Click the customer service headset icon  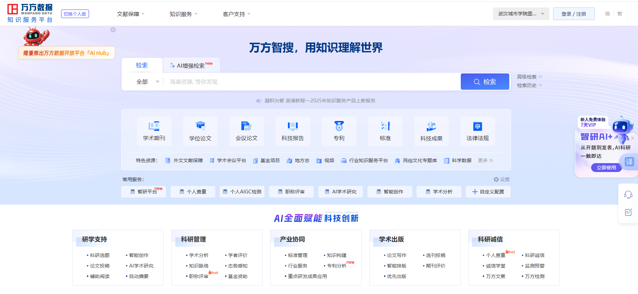coord(628,195)
